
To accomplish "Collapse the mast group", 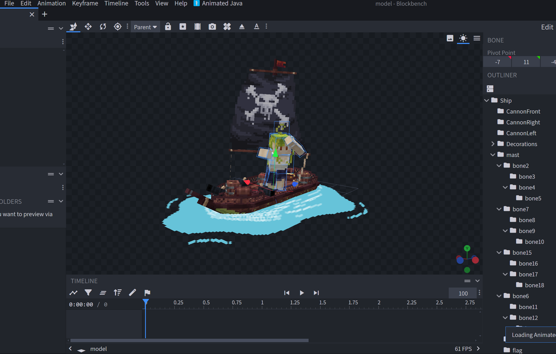I will coord(493,155).
